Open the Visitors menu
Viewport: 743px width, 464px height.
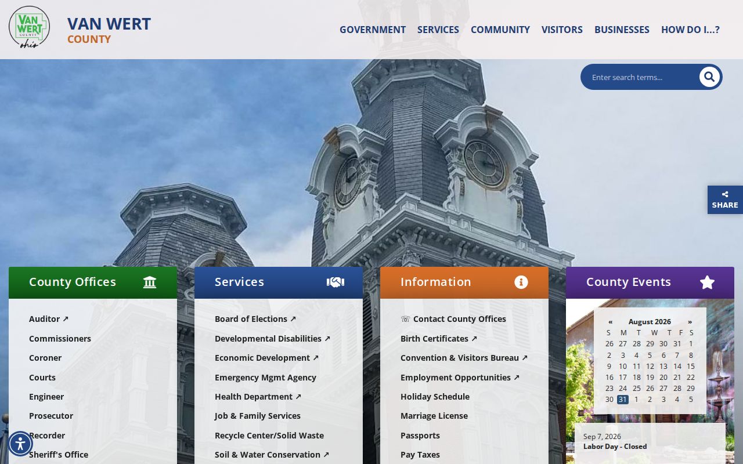562,30
